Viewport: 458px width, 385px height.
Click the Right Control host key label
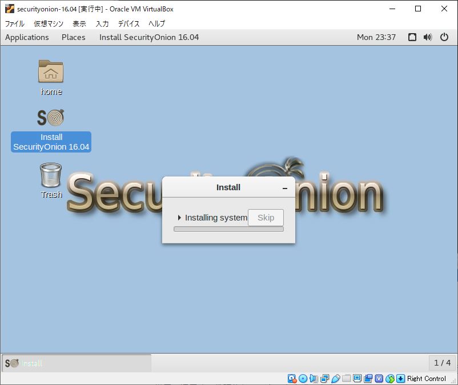click(x=427, y=379)
